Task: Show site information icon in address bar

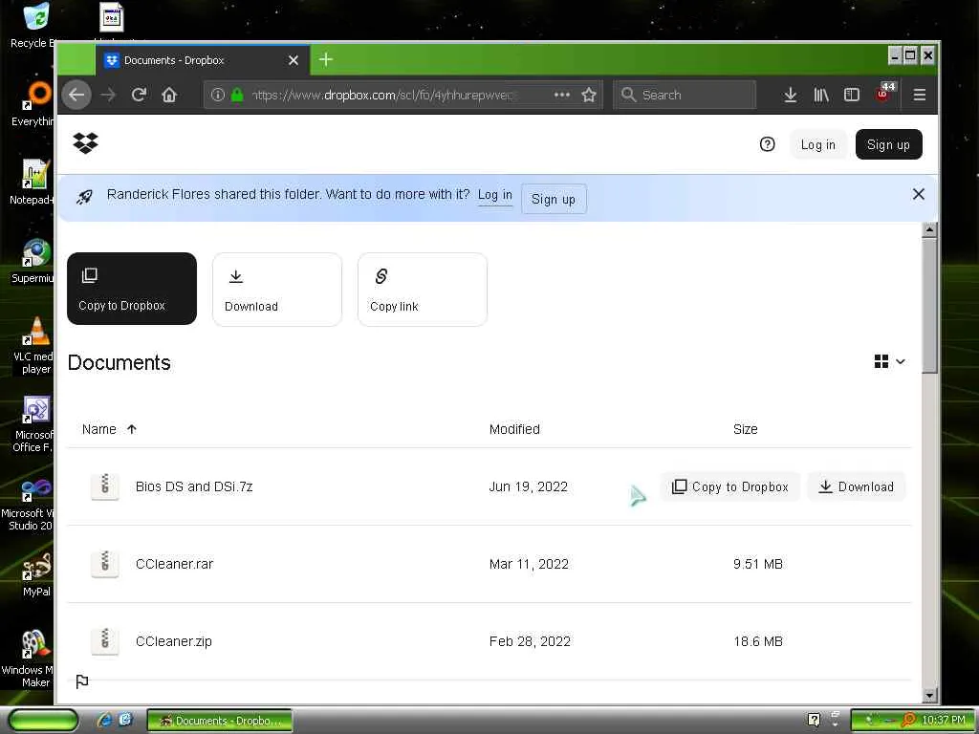Action: [x=217, y=95]
